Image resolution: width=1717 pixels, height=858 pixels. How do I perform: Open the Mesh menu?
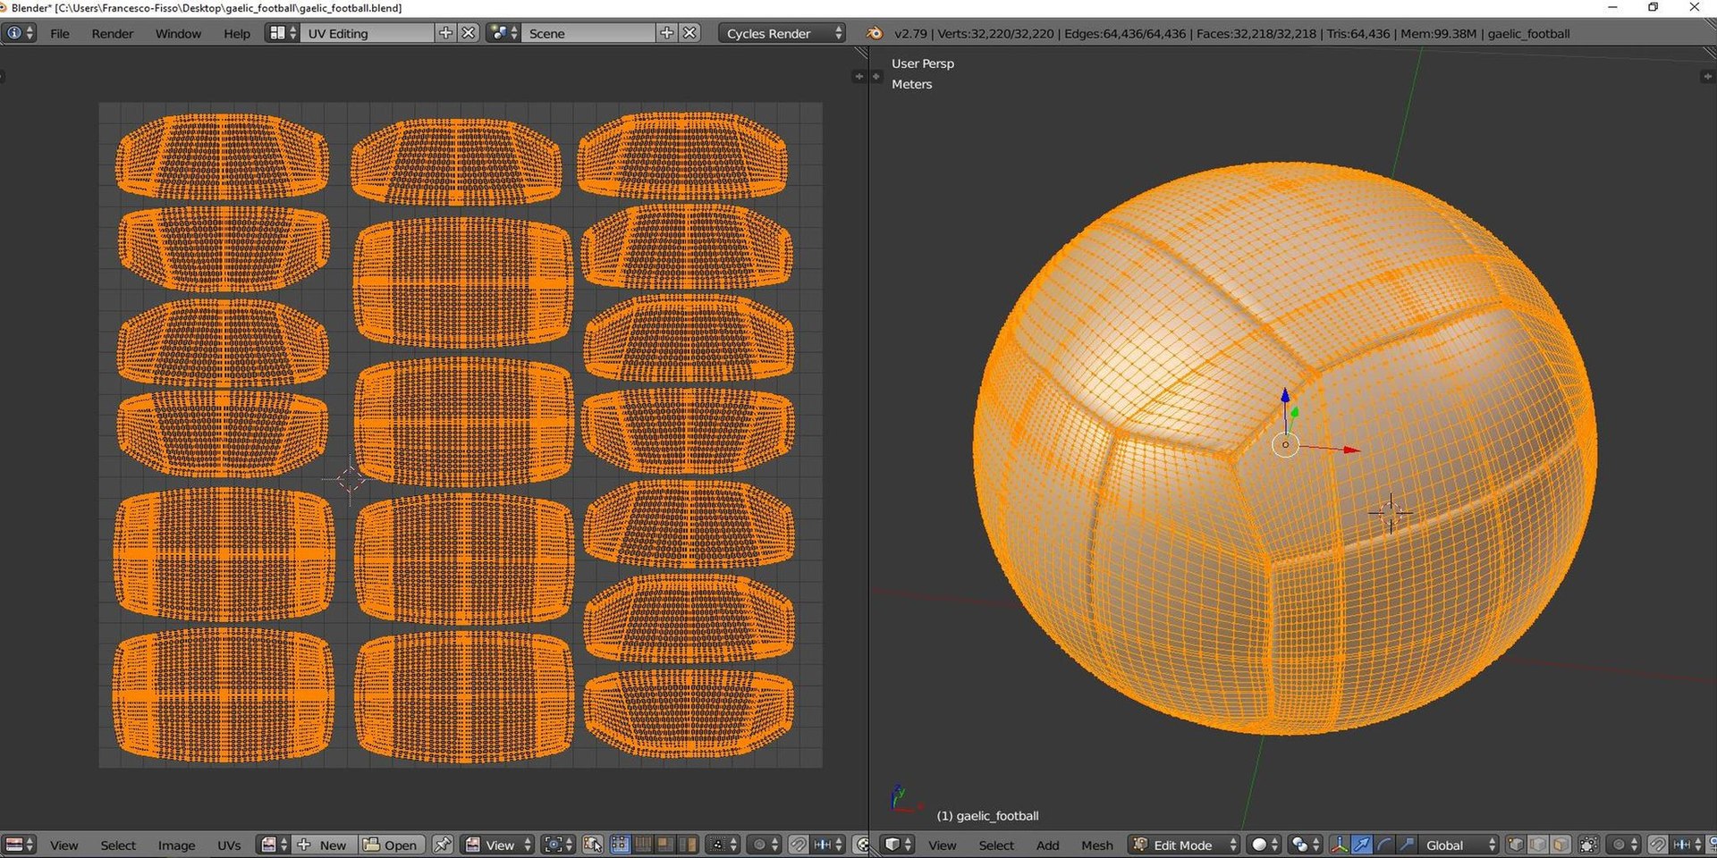click(1097, 845)
